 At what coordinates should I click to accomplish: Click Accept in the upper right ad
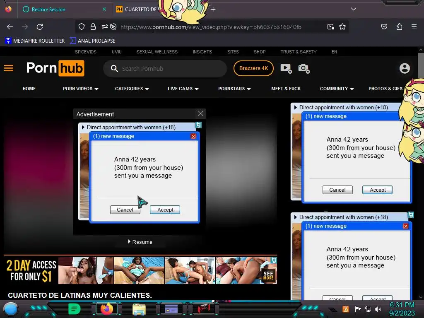378,190
